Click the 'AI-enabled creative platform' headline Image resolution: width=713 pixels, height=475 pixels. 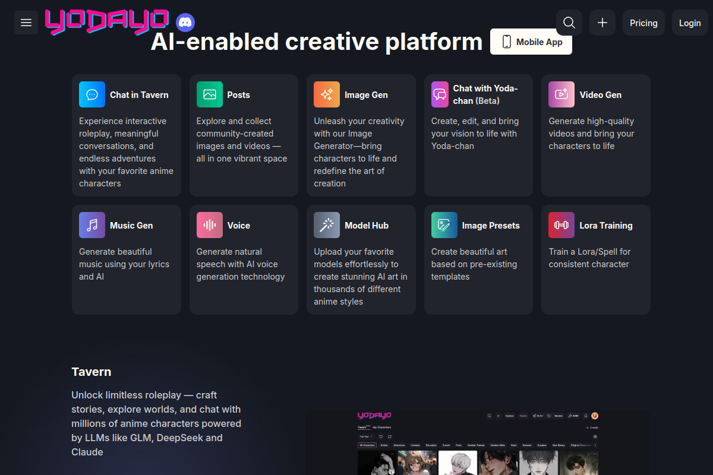[317, 42]
